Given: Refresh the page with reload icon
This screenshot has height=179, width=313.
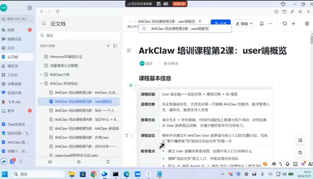Looking at the screenshot, I should click(57, 12).
